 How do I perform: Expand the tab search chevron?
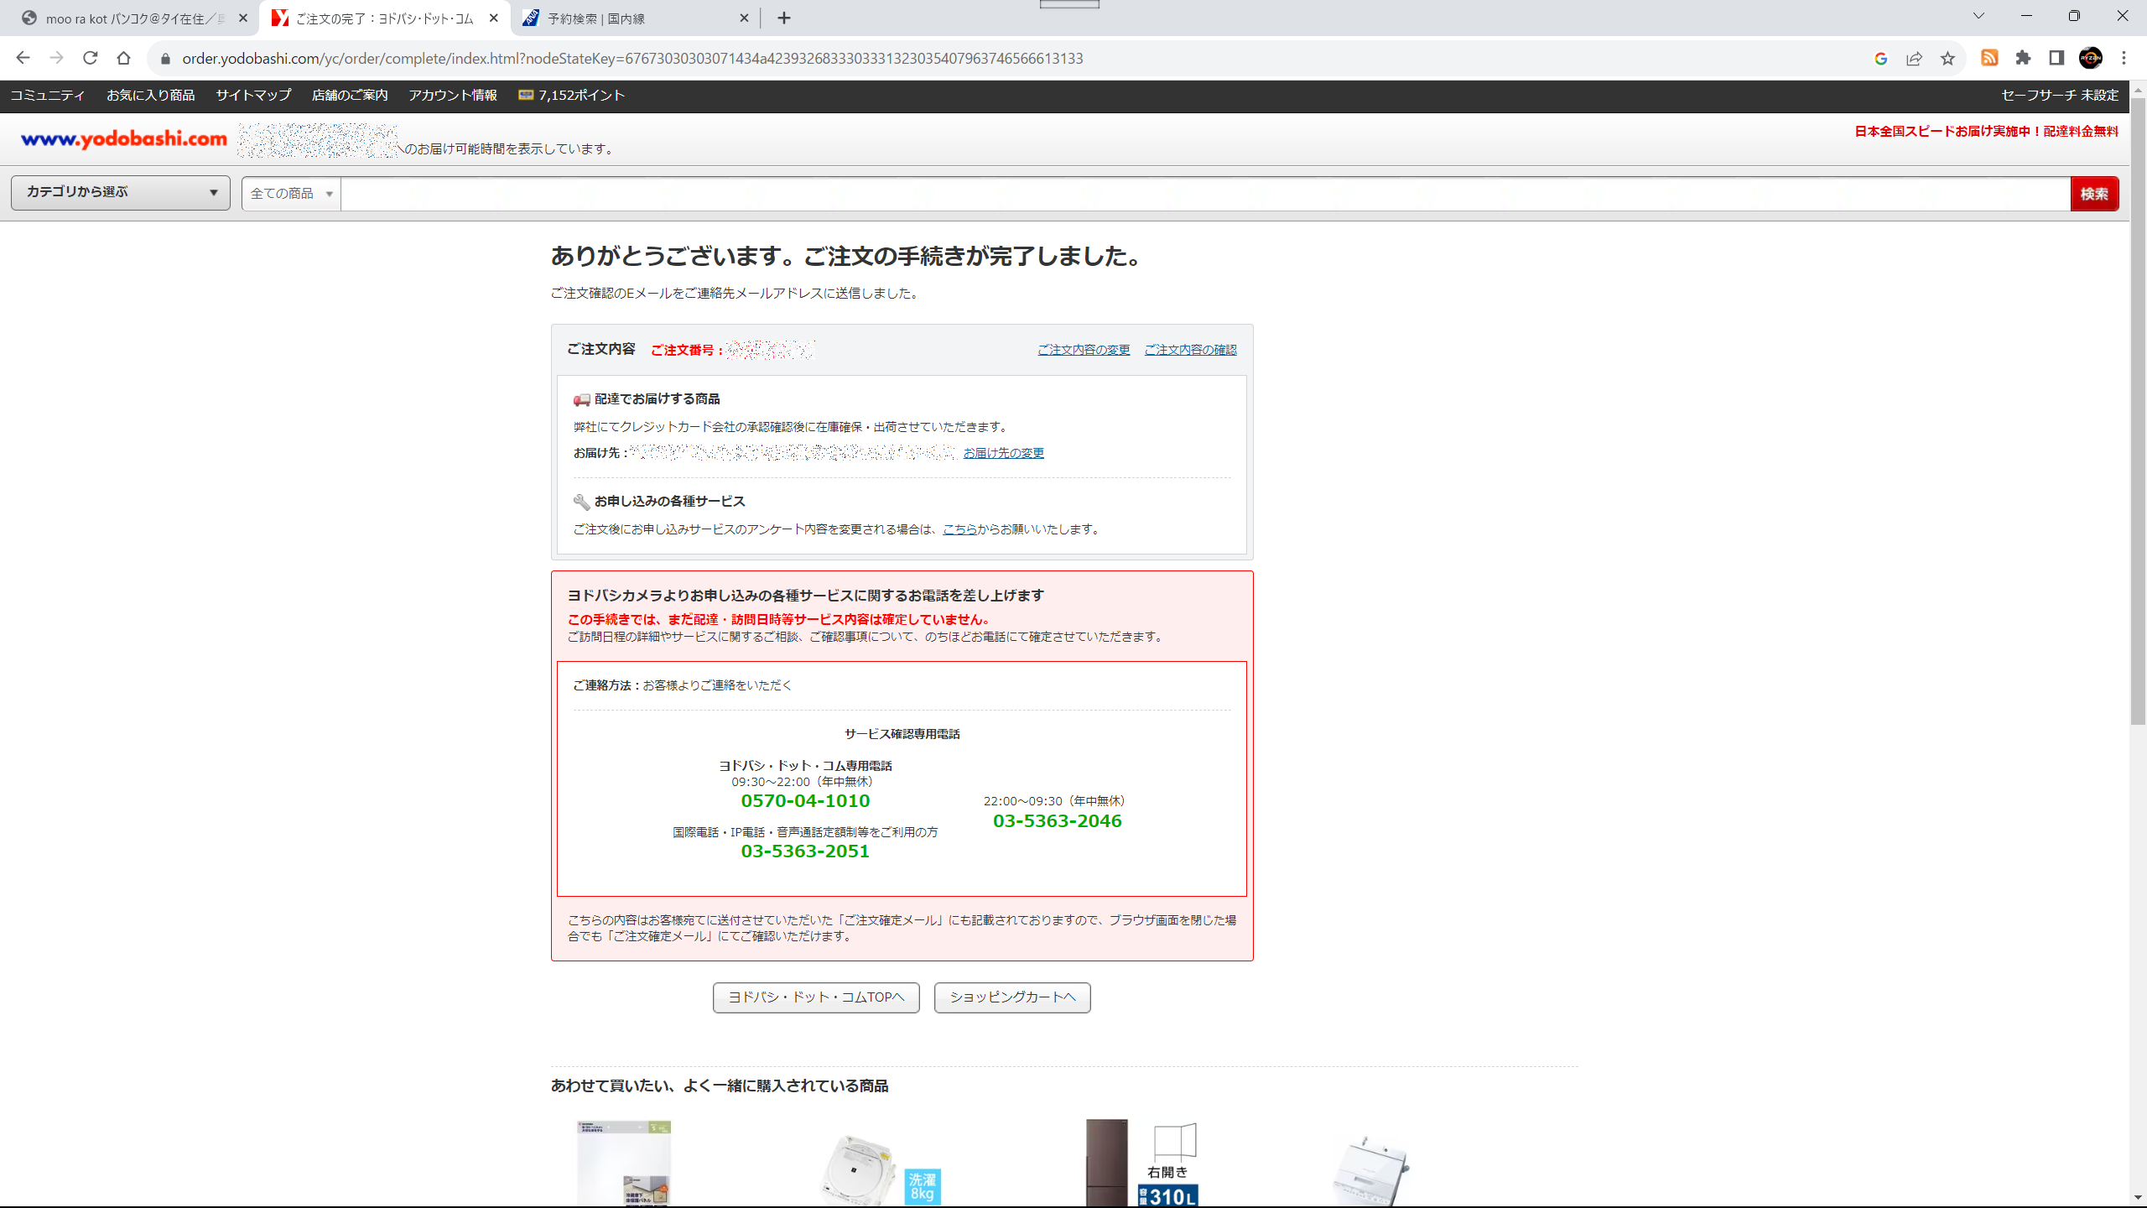[x=1978, y=16]
